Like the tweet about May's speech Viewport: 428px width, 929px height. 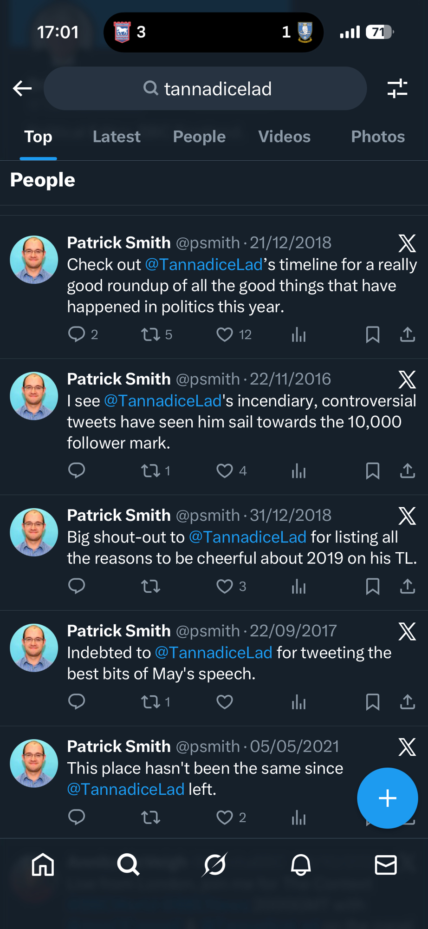tap(225, 701)
